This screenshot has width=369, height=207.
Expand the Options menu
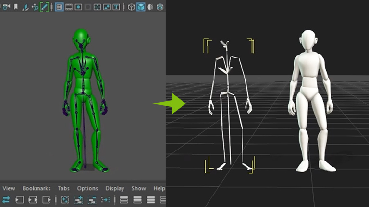[x=87, y=188]
